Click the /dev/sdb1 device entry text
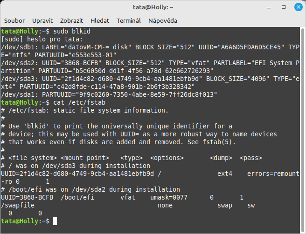 (17, 47)
